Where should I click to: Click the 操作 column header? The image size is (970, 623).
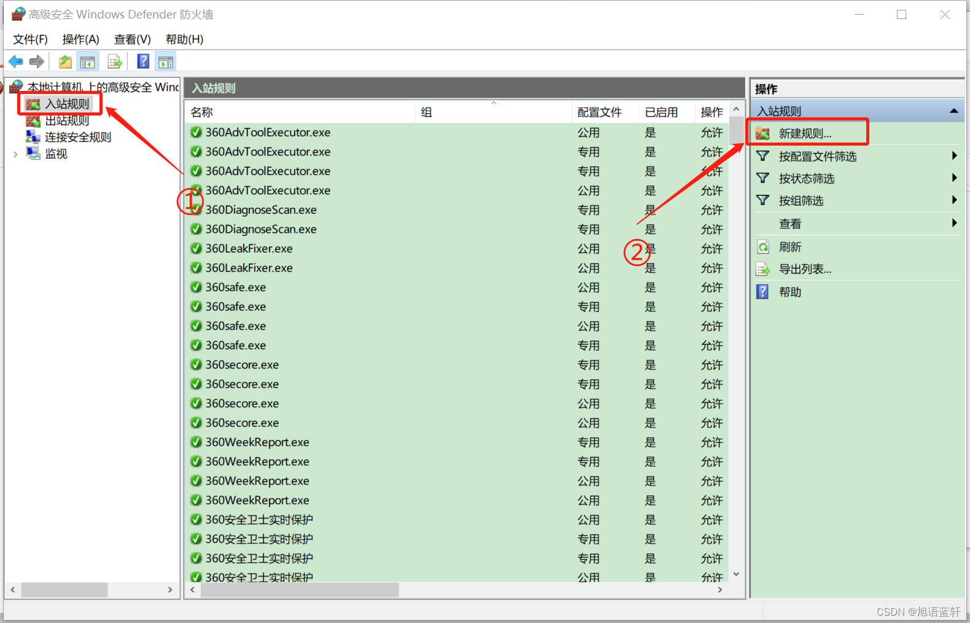(712, 112)
